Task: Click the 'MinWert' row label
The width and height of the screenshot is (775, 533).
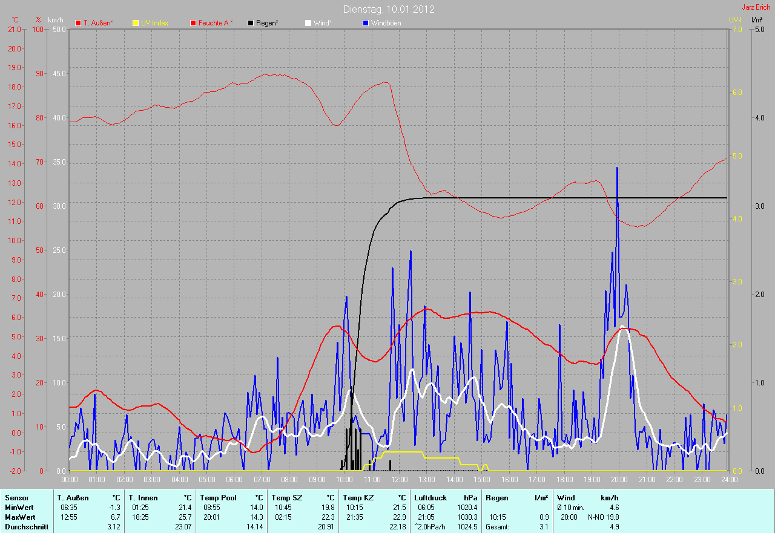Action: [x=19, y=508]
